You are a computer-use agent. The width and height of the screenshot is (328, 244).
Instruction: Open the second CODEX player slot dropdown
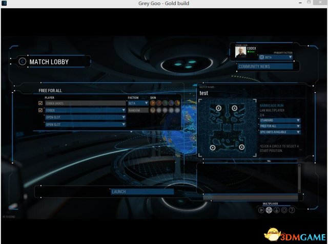(86, 110)
